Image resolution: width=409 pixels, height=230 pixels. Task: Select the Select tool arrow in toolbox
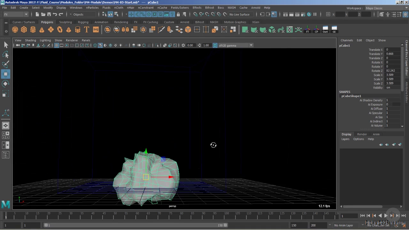point(6,45)
